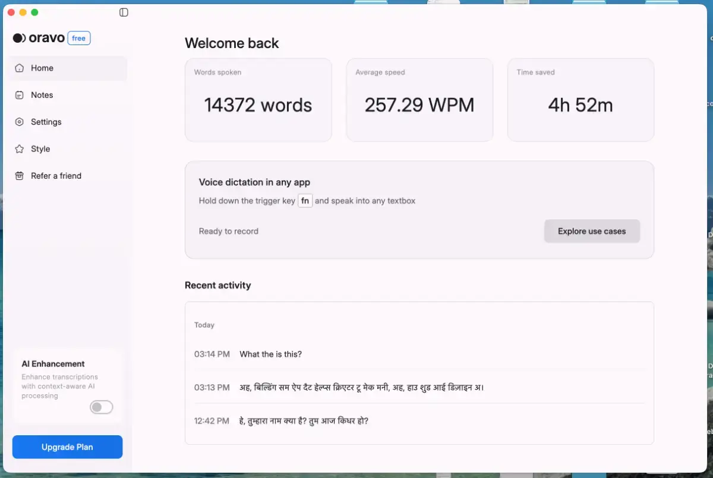Viewport: 713px width, 478px height.
Task: Click the Home icon in sidebar
Action: 20,68
